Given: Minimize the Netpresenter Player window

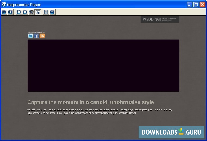Looking at the screenshot, I should coord(190,4).
